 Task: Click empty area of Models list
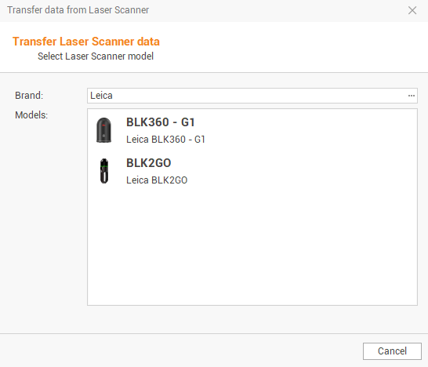tap(252, 245)
